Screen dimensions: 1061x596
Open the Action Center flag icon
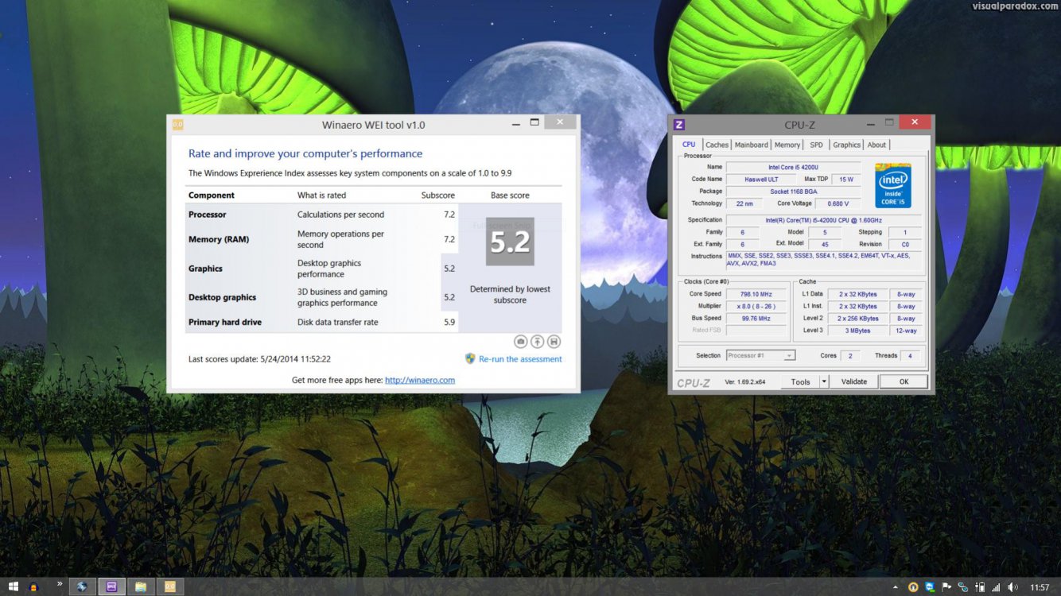pyautogui.click(x=946, y=586)
